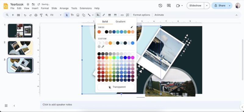Image resolution: width=244 pixels, height=112 pixels.
Task: Open the File menu
Action: (12, 8)
